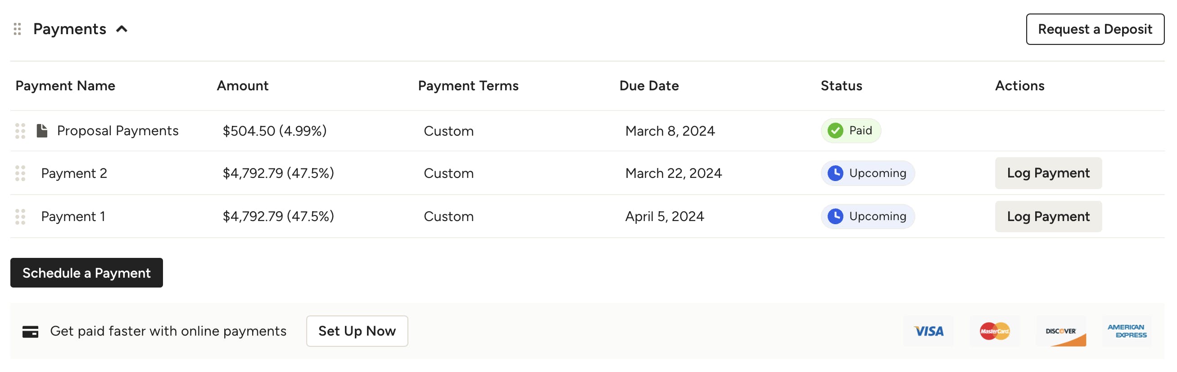Click the Visa logo
The image size is (1177, 372).
click(x=928, y=332)
